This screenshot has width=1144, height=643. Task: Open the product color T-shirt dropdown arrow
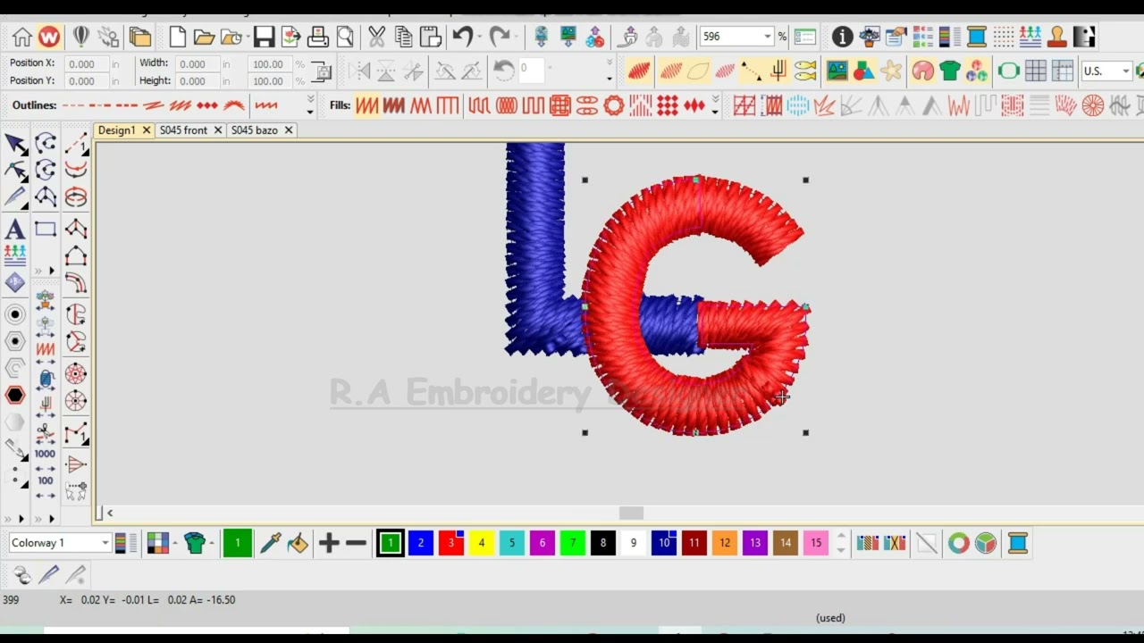coord(212,543)
